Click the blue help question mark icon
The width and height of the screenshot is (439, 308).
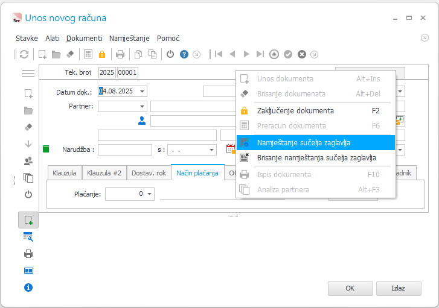184,54
